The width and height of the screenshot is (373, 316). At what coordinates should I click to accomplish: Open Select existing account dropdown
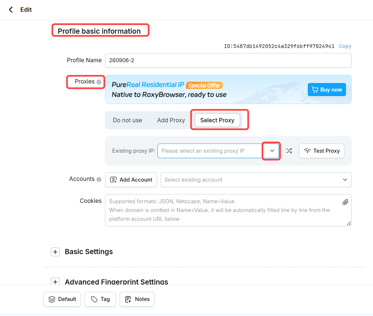coord(256,180)
